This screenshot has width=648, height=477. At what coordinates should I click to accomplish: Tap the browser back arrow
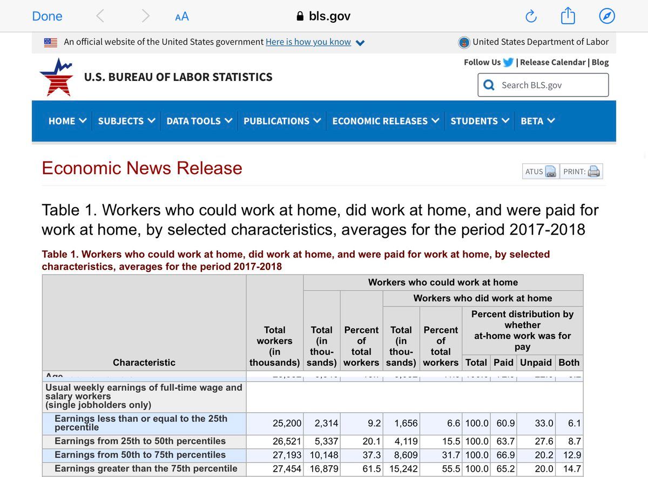click(100, 16)
